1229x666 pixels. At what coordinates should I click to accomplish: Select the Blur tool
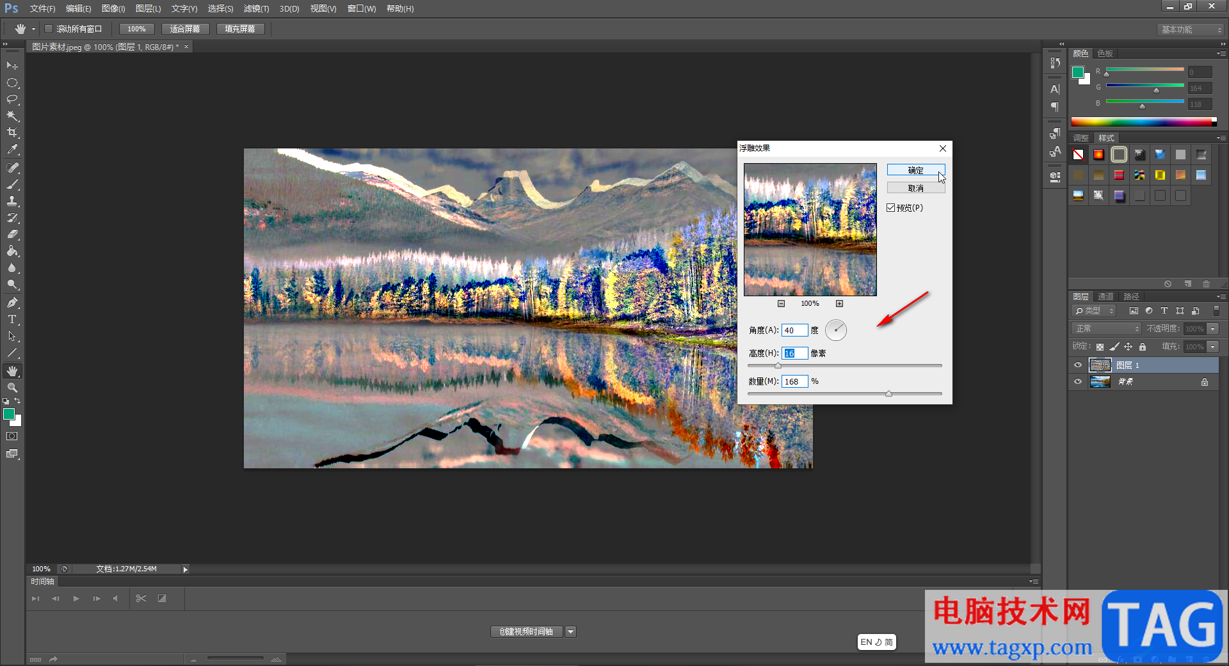pyautogui.click(x=12, y=268)
